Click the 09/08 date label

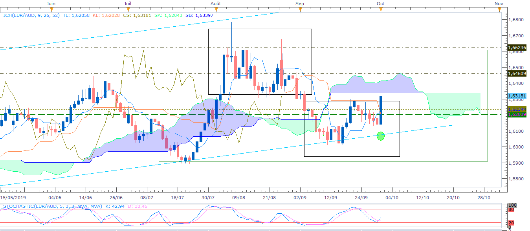point(239,198)
